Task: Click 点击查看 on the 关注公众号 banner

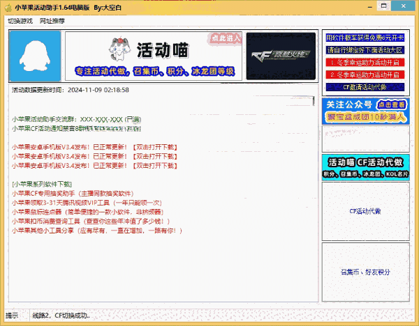Action: (x=392, y=104)
